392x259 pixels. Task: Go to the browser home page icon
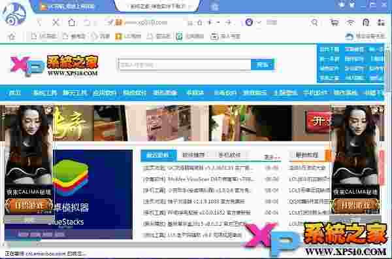coord(71,22)
